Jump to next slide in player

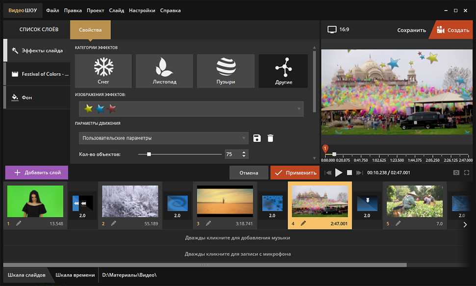[x=359, y=173]
